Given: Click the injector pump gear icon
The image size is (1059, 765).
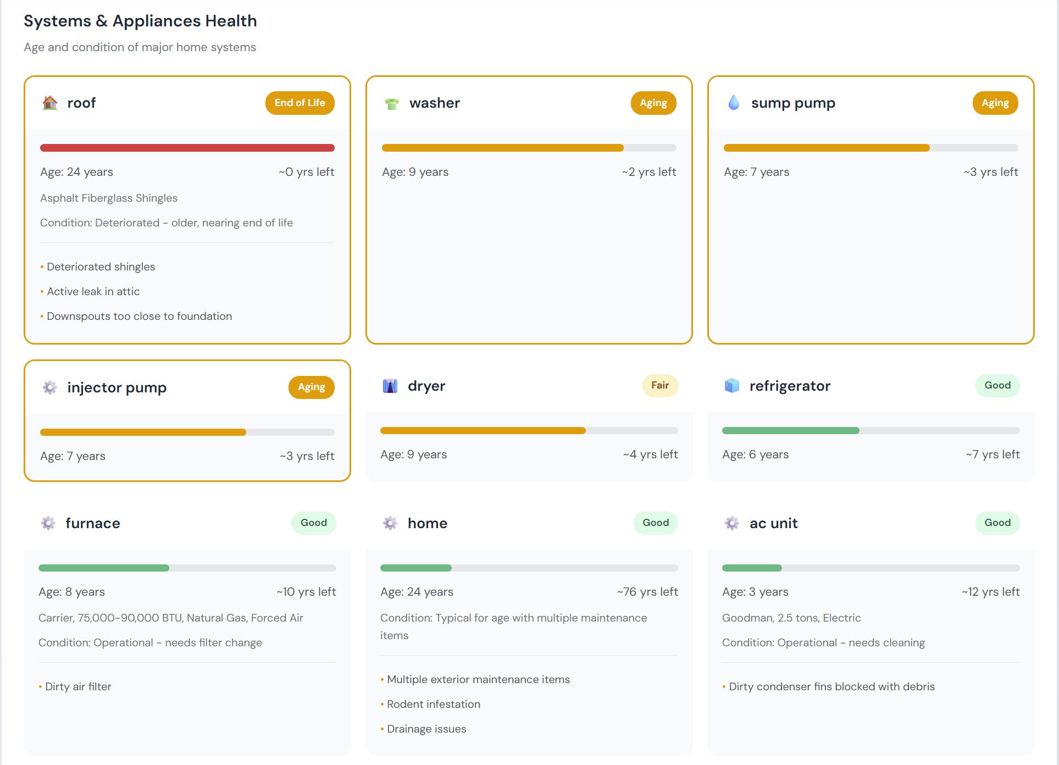Looking at the screenshot, I should (x=50, y=387).
